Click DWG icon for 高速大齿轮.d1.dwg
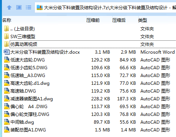Viewport: 176px width, 137px height. (x=7, y=83)
